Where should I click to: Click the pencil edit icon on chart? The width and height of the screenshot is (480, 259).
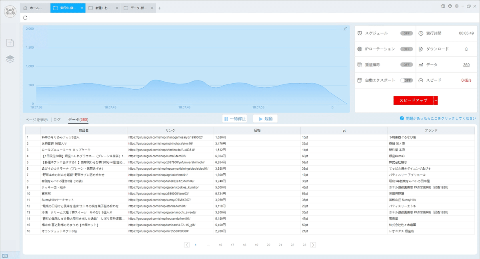(x=345, y=29)
